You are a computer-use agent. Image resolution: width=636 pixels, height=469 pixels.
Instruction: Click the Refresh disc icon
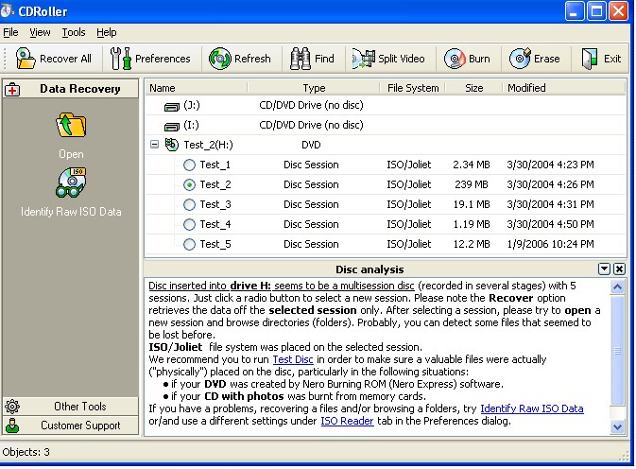pos(220,59)
